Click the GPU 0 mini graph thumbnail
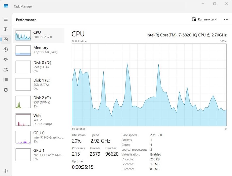 (23, 137)
